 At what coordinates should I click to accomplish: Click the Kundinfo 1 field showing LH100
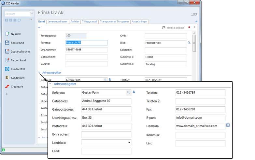tap(166, 57)
